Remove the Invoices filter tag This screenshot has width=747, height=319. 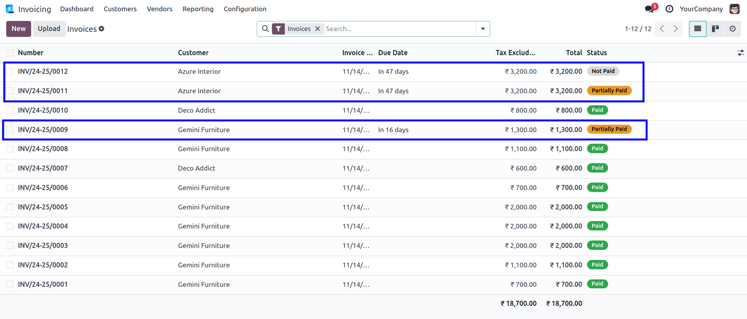pos(317,29)
